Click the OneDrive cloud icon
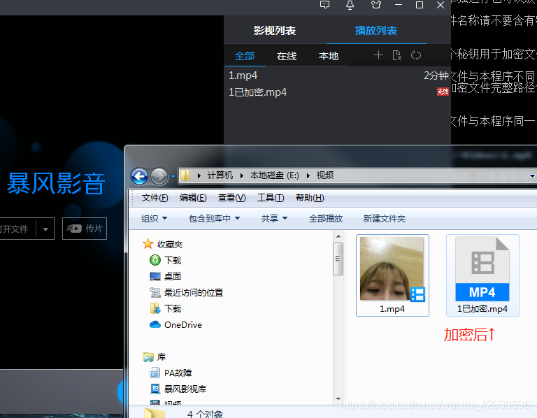Viewport: 537px width, 418px height. (155, 324)
